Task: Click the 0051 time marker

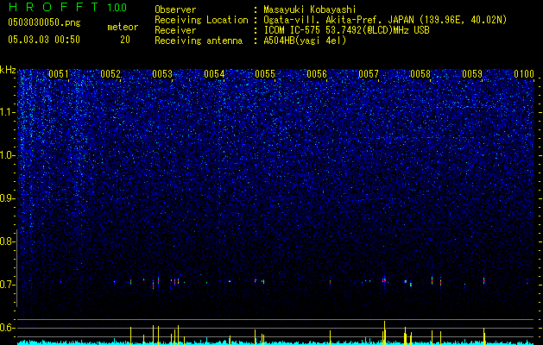Action: tap(59, 74)
